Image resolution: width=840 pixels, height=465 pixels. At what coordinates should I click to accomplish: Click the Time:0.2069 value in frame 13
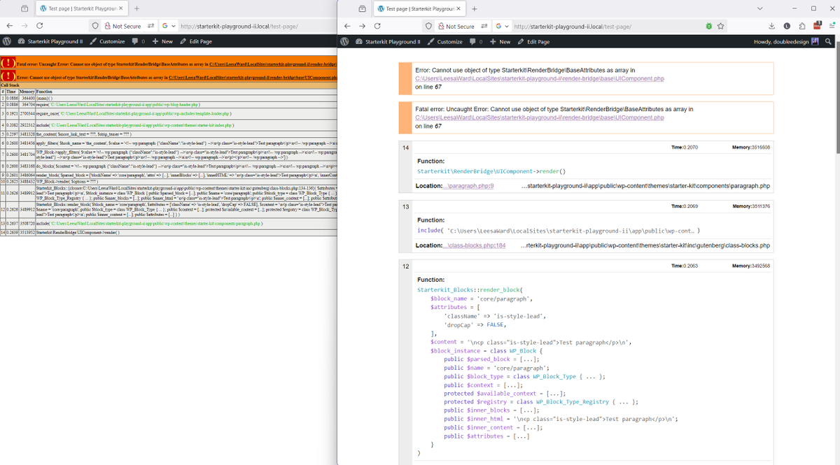(x=685, y=206)
